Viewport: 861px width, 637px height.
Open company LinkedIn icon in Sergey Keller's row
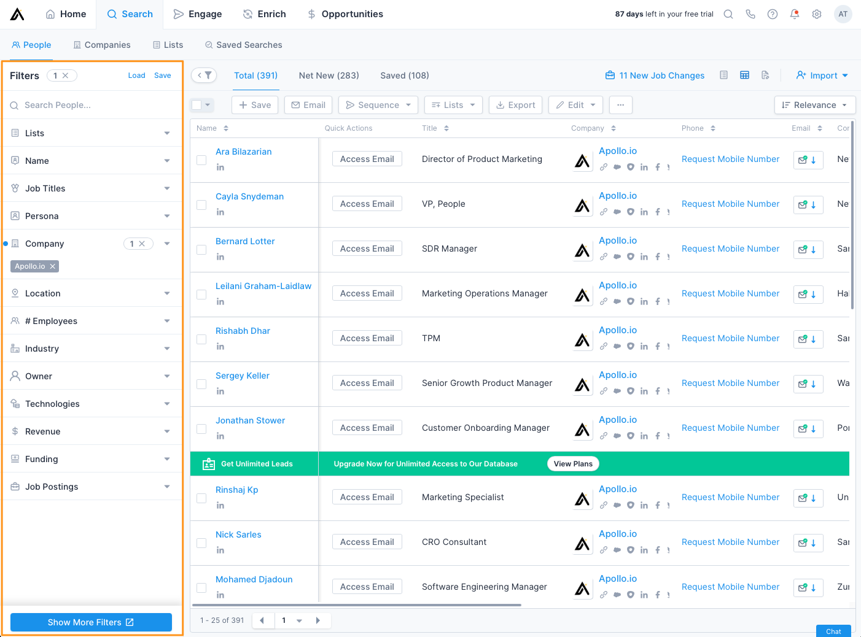tap(644, 391)
